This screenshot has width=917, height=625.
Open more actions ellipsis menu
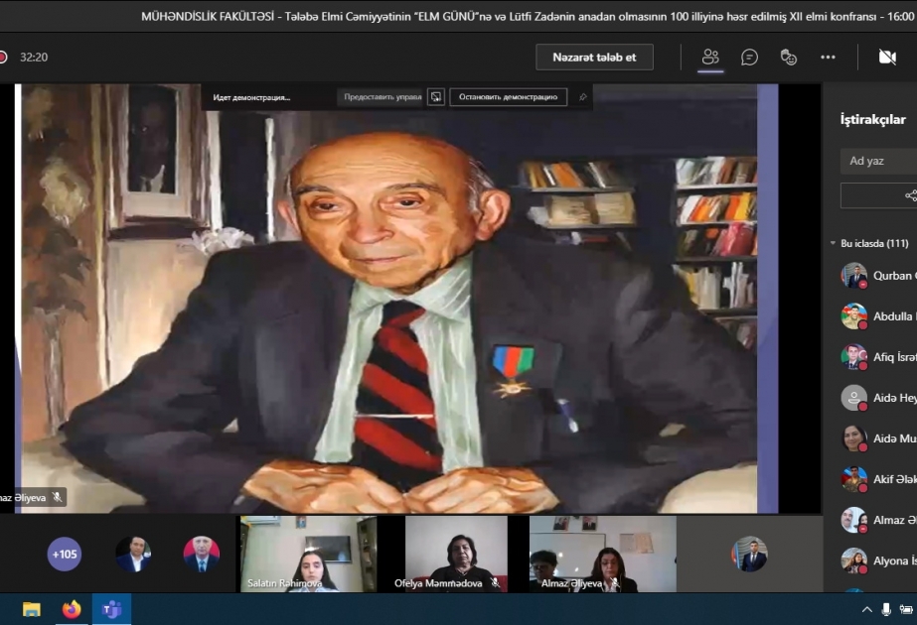click(x=828, y=58)
